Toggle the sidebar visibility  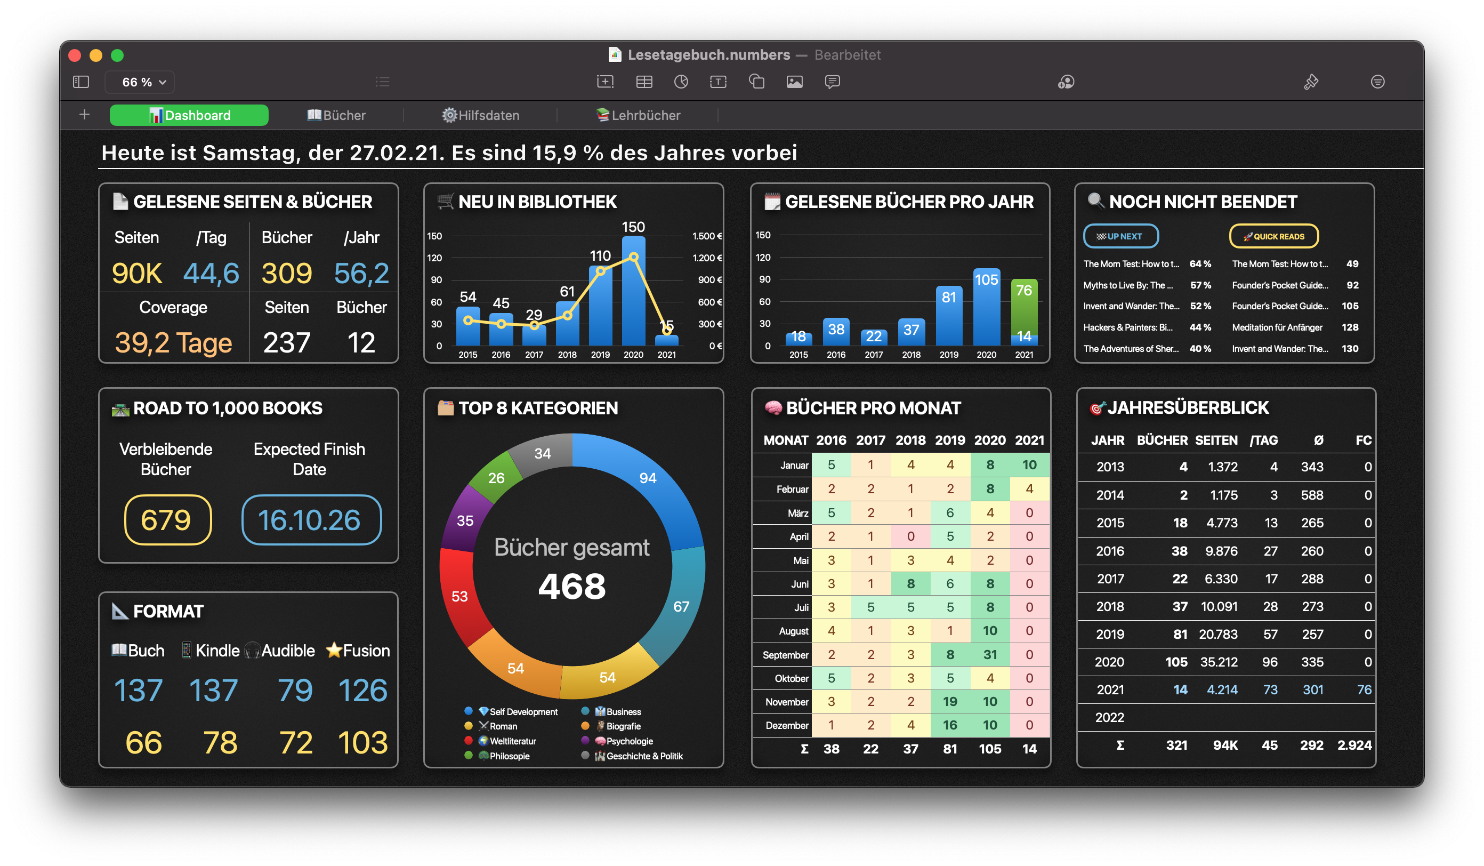pyautogui.click(x=80, y=82)
